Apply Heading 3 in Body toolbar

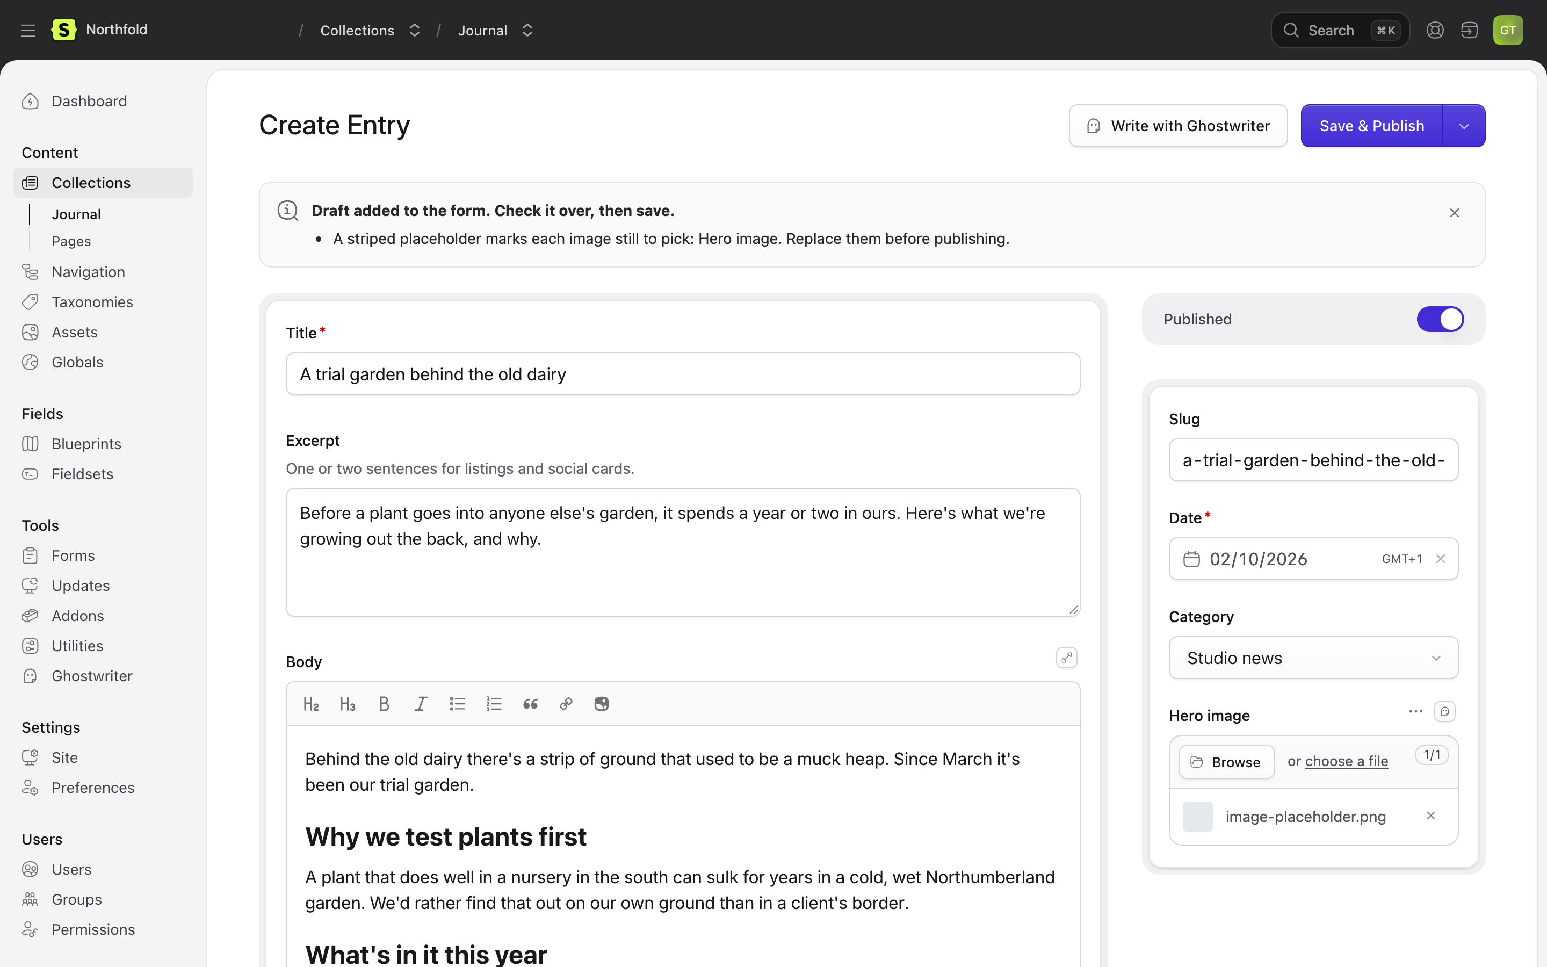pos(348,704)
